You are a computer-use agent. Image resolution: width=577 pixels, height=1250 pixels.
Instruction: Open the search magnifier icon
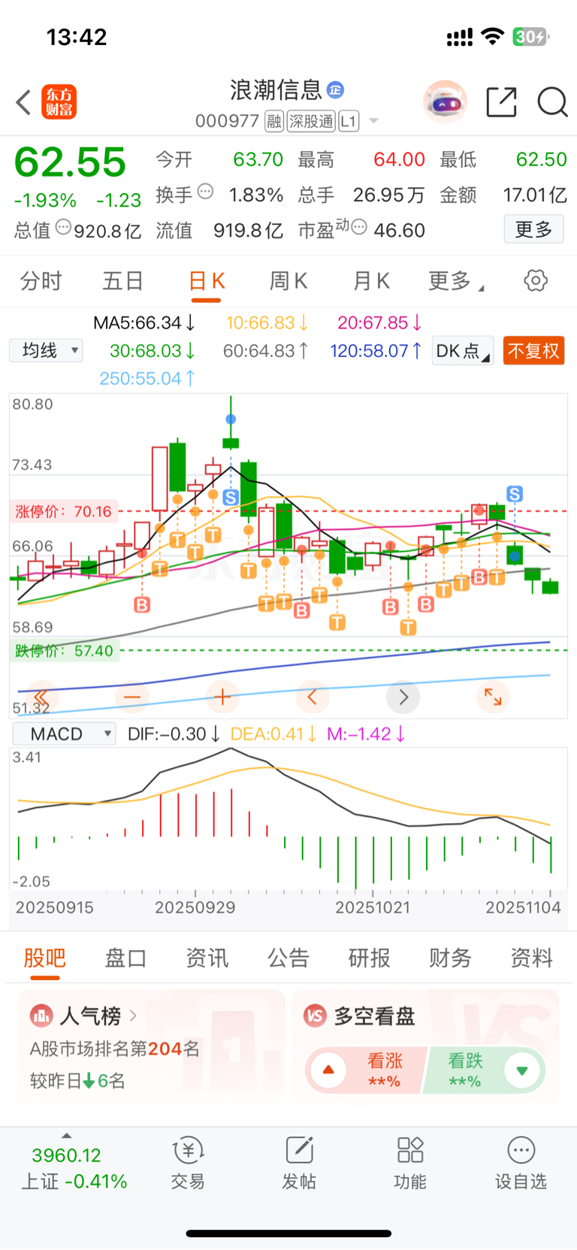(552, 101)
